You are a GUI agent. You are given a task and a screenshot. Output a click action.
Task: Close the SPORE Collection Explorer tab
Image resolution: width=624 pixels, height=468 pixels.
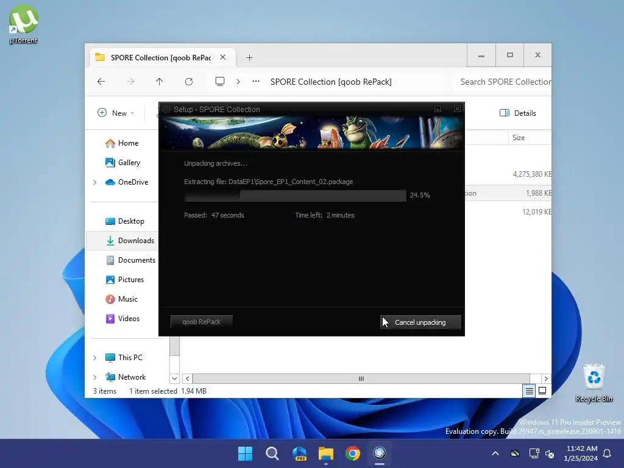coord(223,57)
